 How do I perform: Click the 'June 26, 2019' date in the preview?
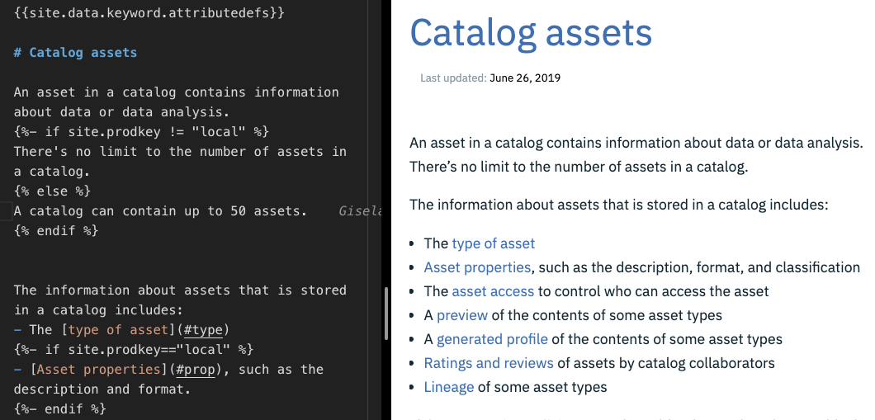(524, 78)
